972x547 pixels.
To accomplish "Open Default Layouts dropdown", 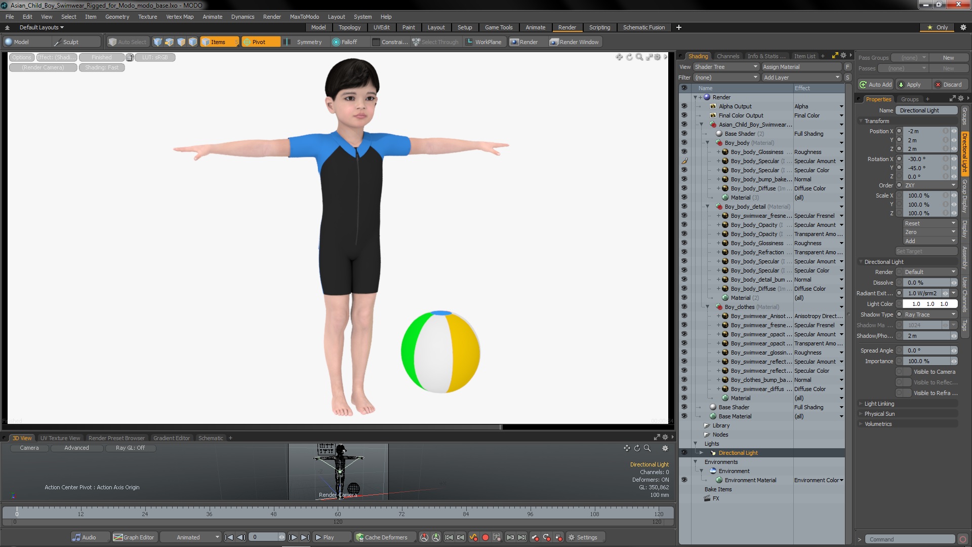I will [x=42, y=27].
